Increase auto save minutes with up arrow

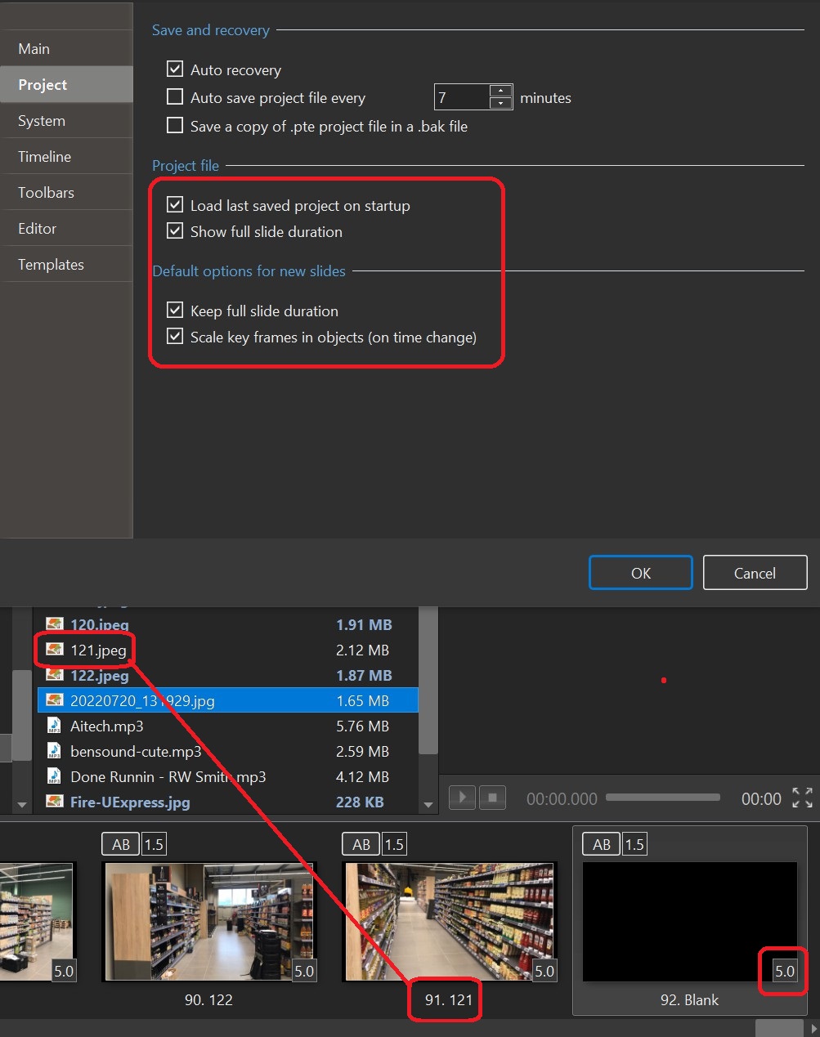(x=500, y=91)
